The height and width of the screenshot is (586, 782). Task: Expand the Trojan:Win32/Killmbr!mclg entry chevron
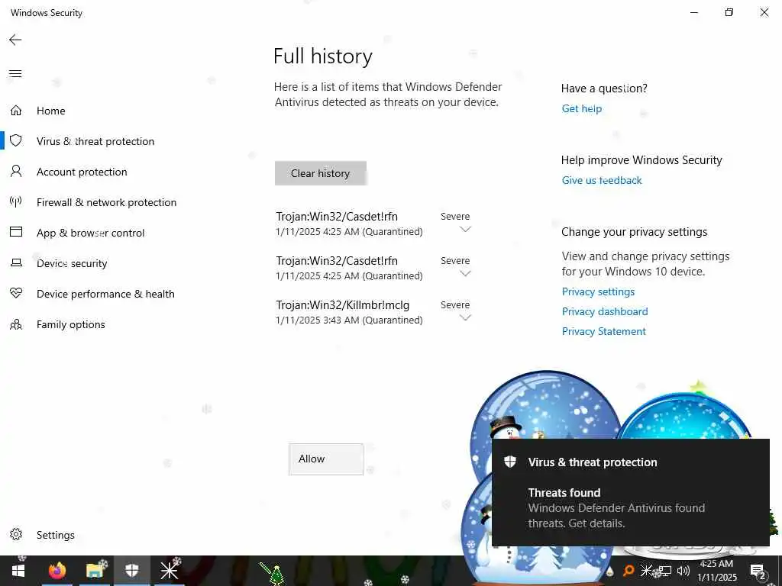[x=465, y=317]
